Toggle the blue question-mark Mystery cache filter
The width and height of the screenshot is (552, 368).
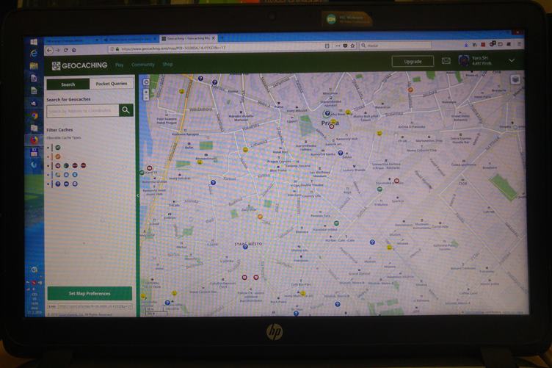coord(58,184)
